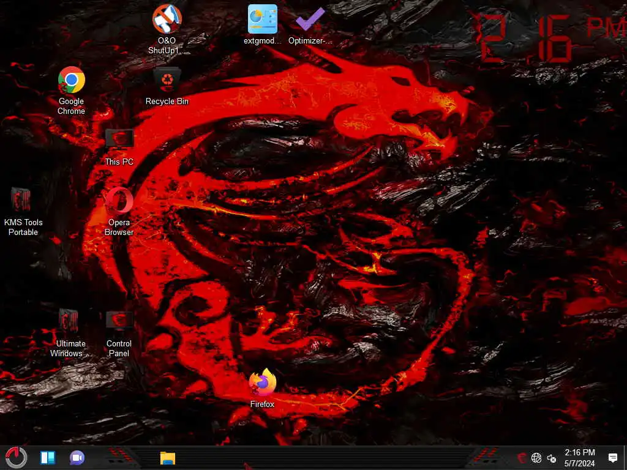Image resolution: width=627 pixels, height=470 pixels.
Task: Select the This PC desktop icon
Action: pyautogui.click(x=119, y=147)
